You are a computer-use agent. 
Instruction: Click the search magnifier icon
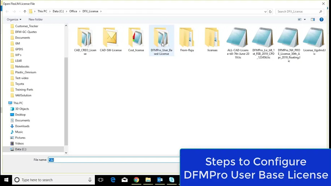[x=321, y=12]
